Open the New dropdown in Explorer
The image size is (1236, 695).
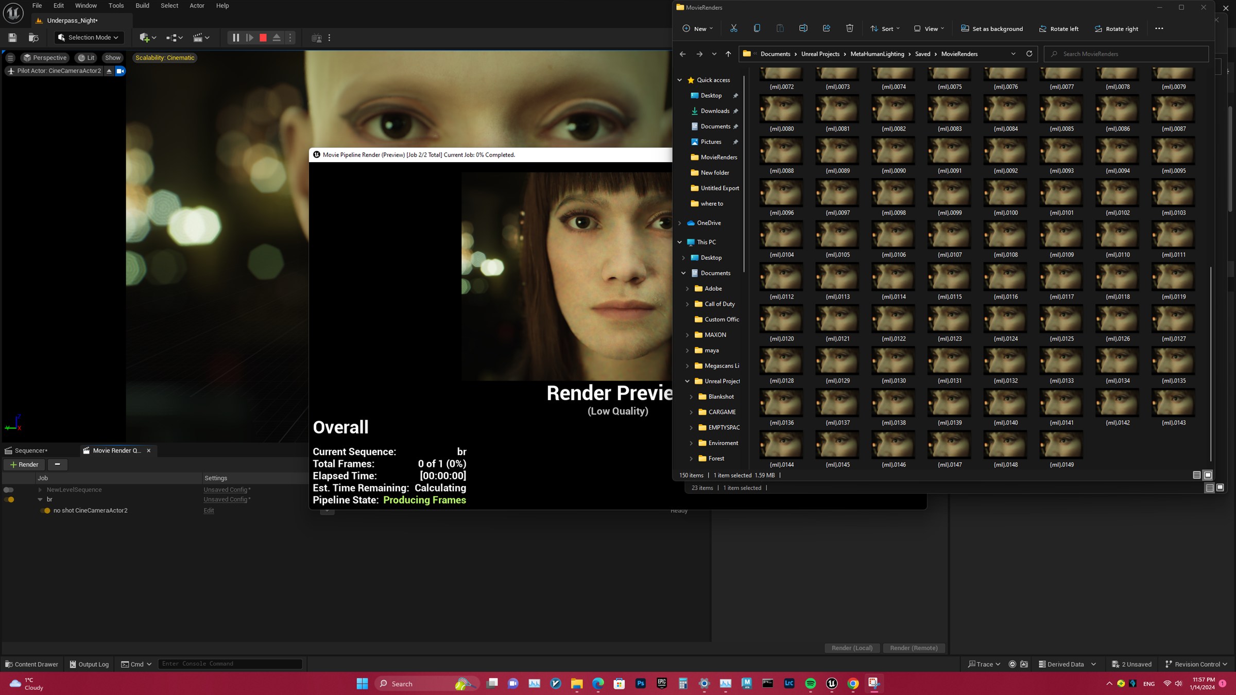(698, 28)
